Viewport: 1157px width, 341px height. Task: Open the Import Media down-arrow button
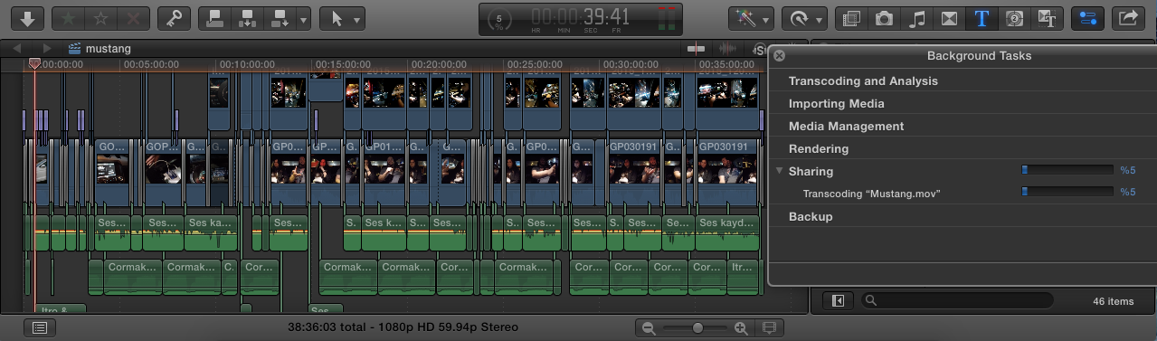point(26,18)
